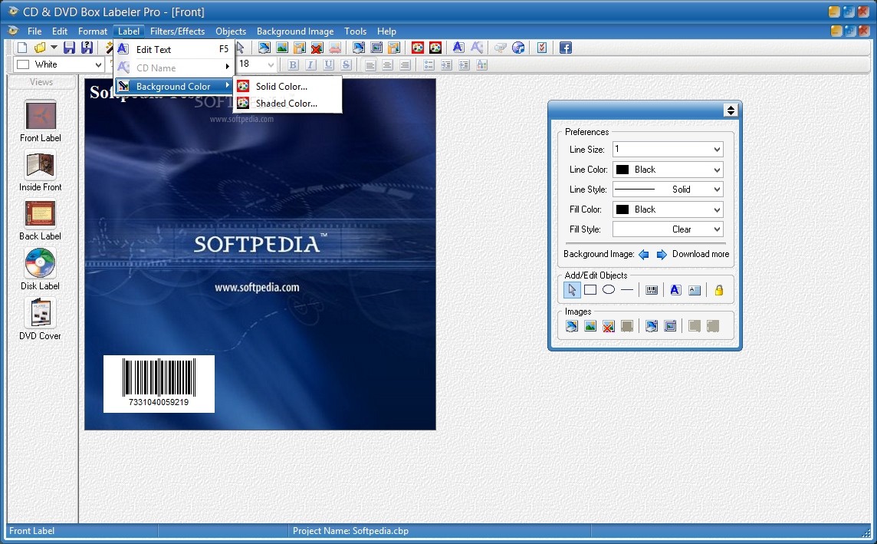Click the 'Project Name: Softpedia.cbp' status text
Viewport: 877px width, 544px height.
tap(350, 530)
